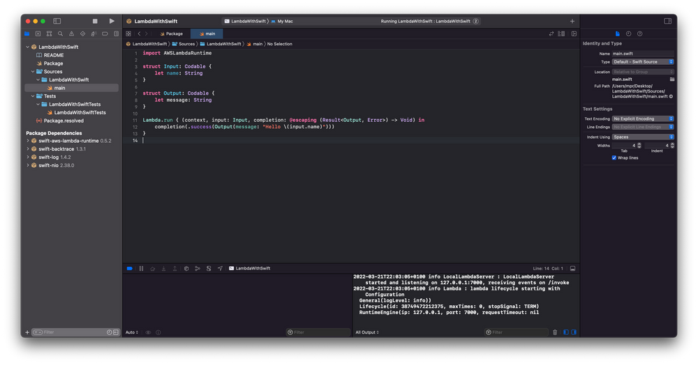Screen dimensions: 698x365
Task: Choose the My Mac run destination
Action: coord(282,21)
